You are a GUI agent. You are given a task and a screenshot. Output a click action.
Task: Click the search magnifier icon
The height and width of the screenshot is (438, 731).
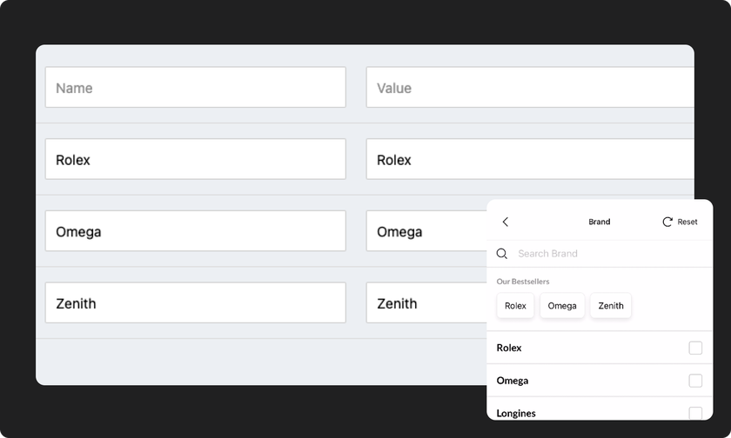click(x=502, y=254)
